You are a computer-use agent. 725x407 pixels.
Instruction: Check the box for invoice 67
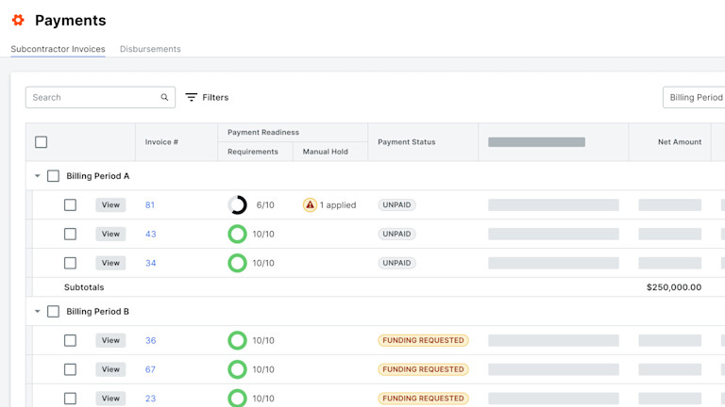tap(70, 369)
